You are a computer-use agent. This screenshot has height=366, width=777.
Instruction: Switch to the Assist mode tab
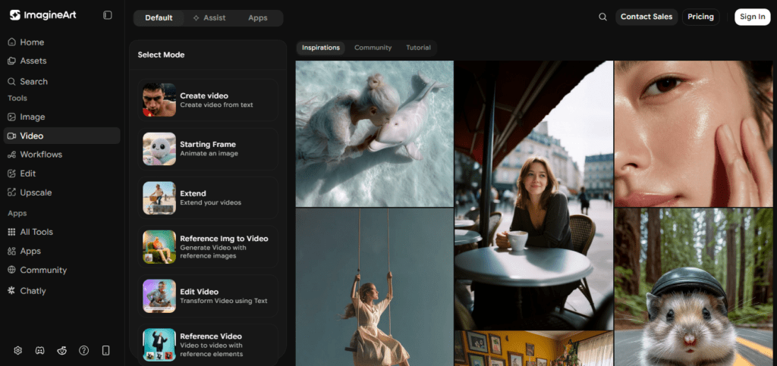click(x=209, y=17)
